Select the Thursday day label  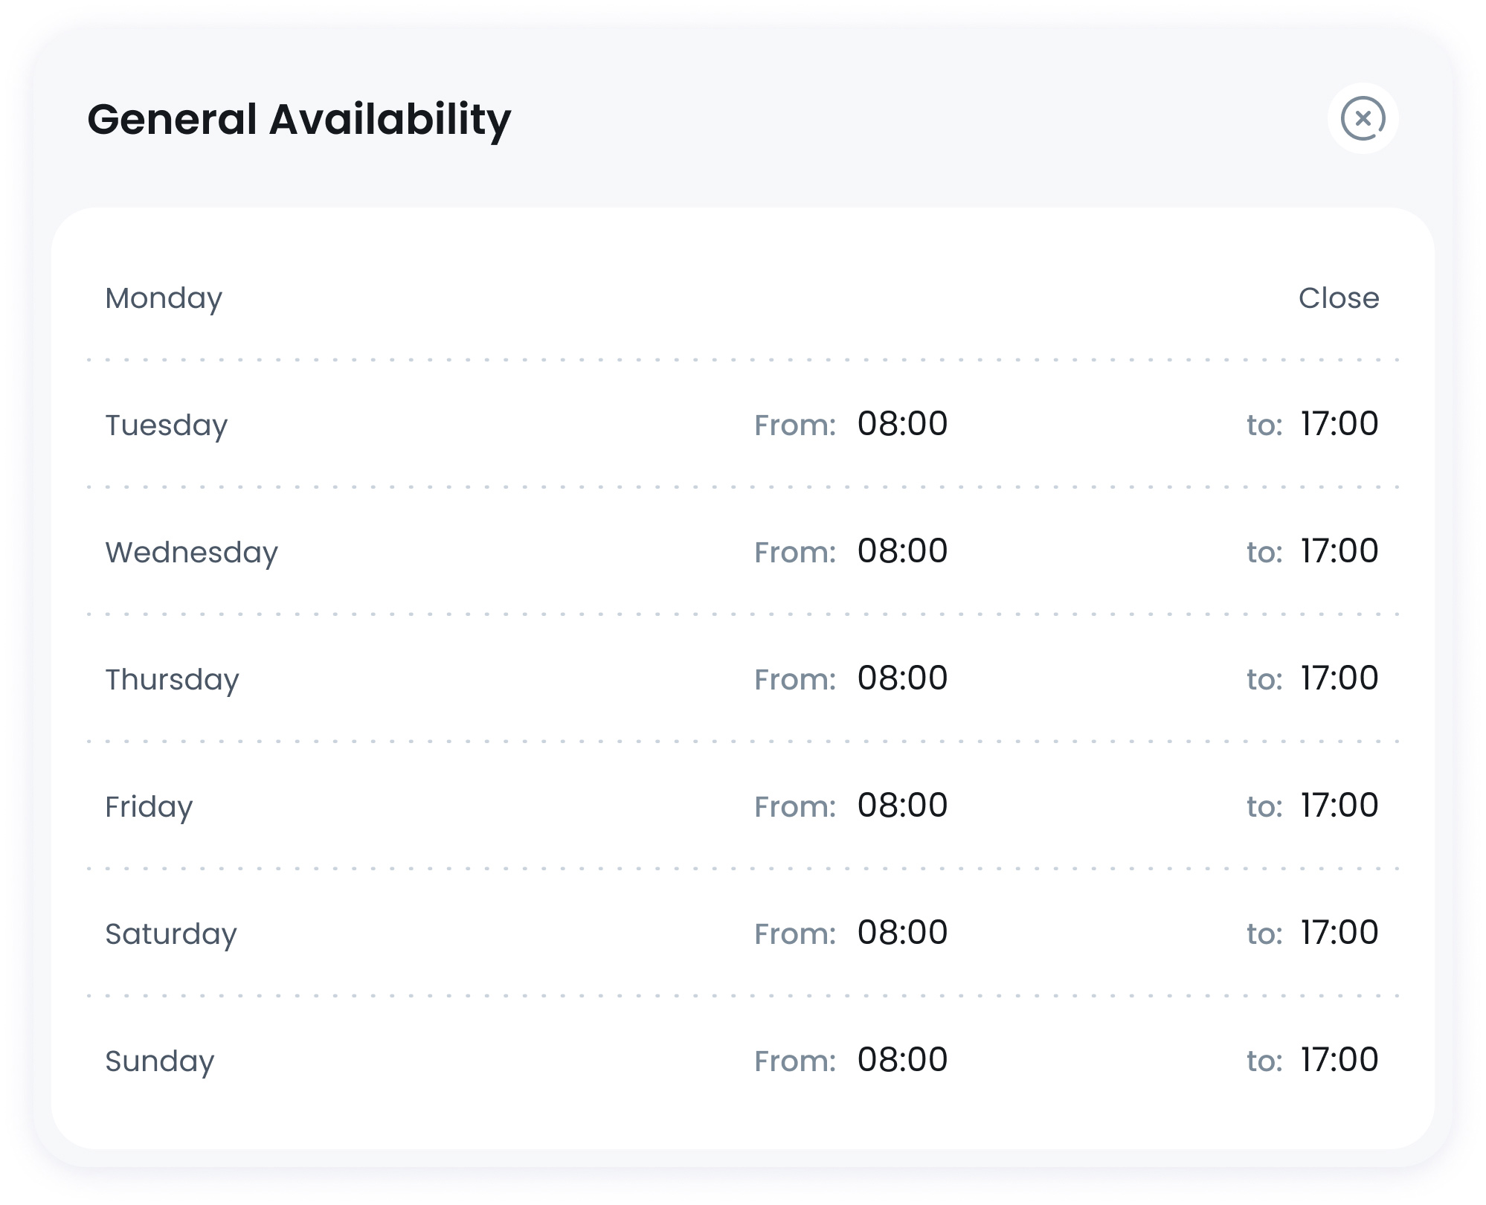tap(172, 678)
